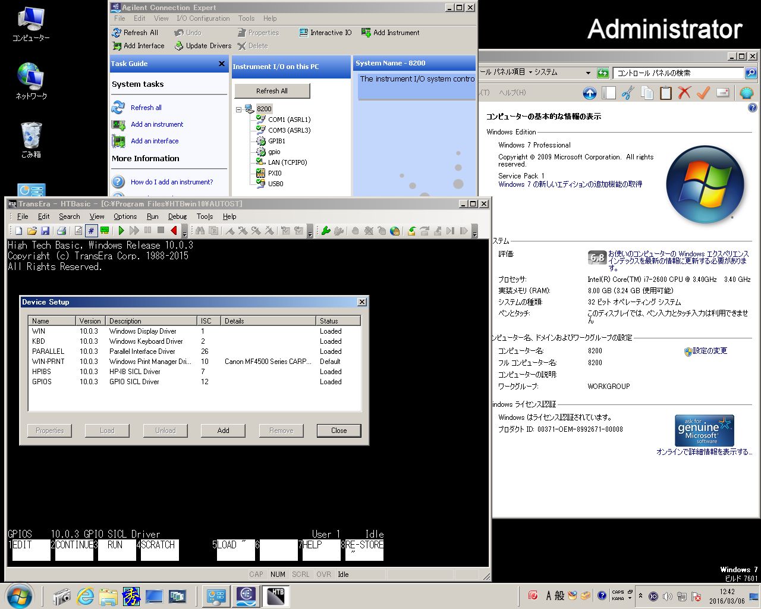Viewport: 761px width, 609px height.
Task: Collapse the 8200 tree node
Action: click(238, 109)
